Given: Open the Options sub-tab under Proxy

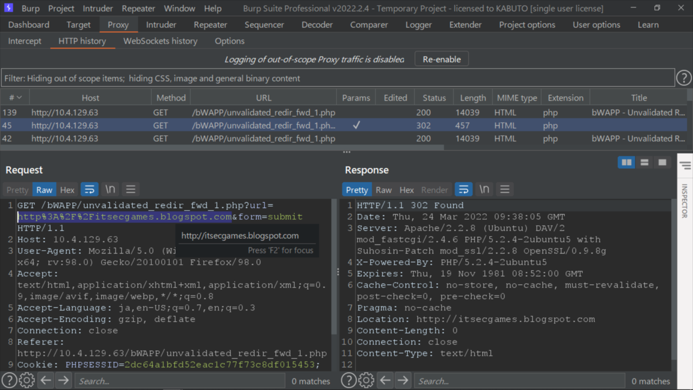Looking at the screenshot, I should 230,41.
